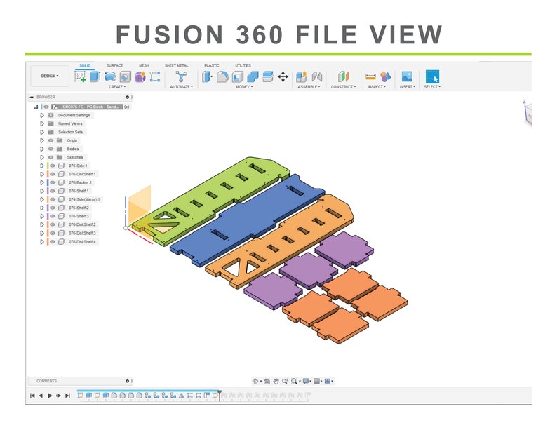557x430 pixels.
Task: Activate the Select tool icon
Action: (x=432, y=76)
